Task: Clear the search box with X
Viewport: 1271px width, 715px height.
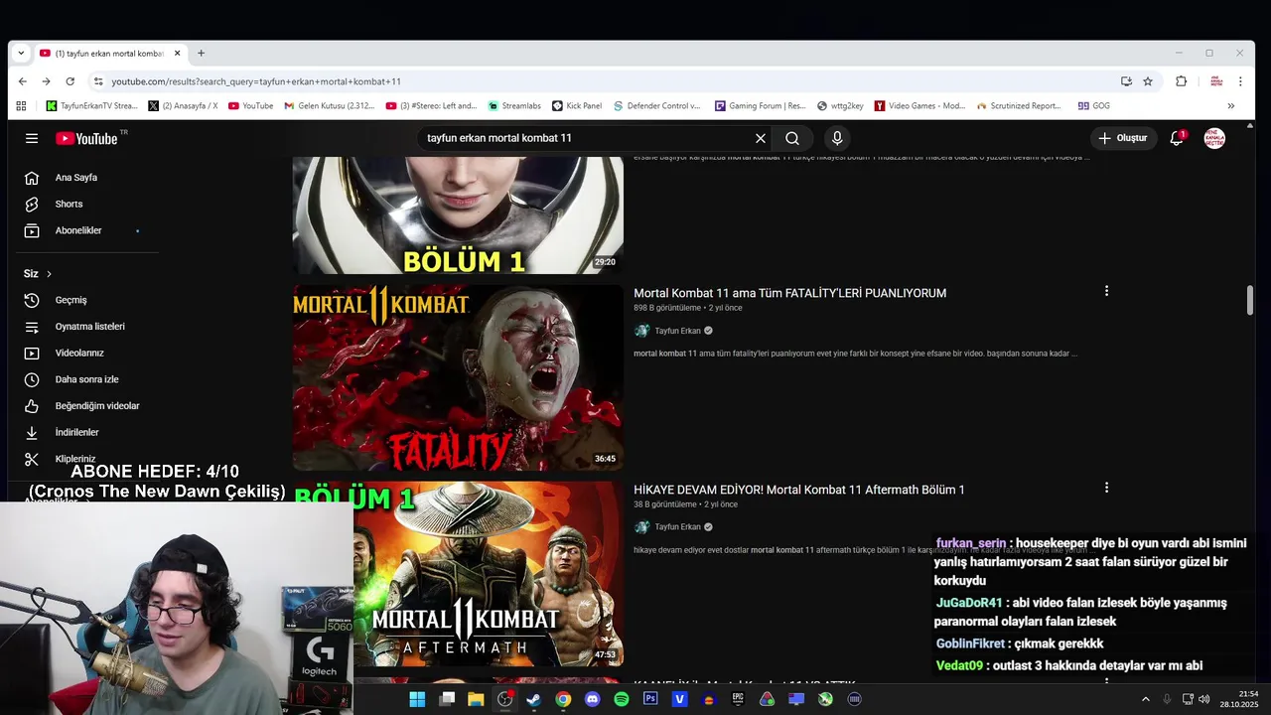Action: 761,138
